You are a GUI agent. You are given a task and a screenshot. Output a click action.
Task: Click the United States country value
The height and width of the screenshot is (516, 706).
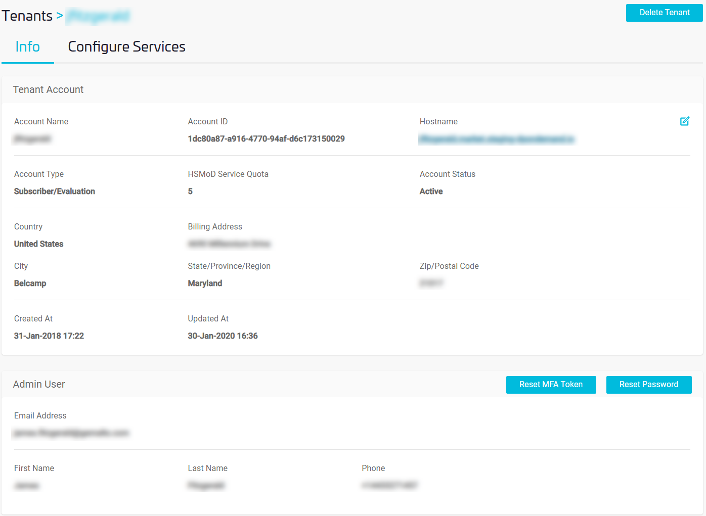coord(38,244)
